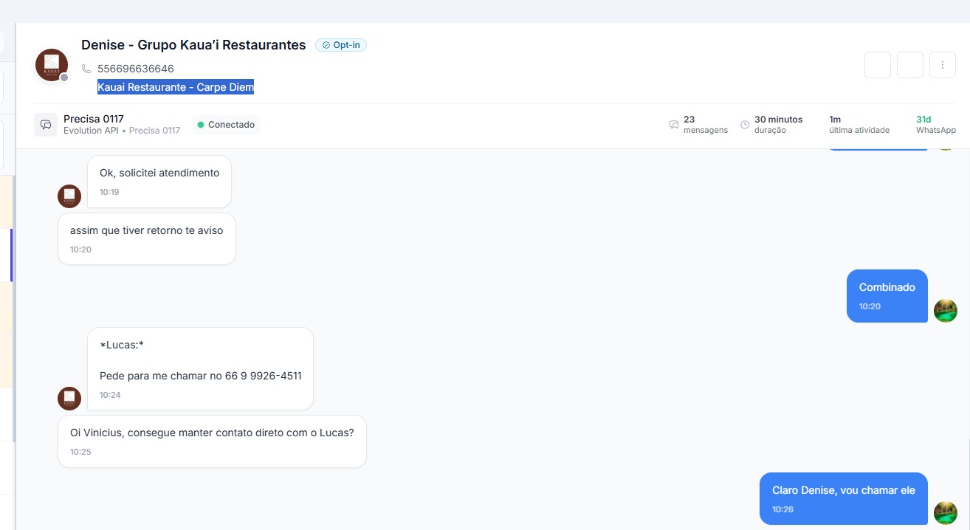This screenshot has height=530, width=970.
Task: Select the message with Lucas phone number
Action: click(x=200, y=368)
